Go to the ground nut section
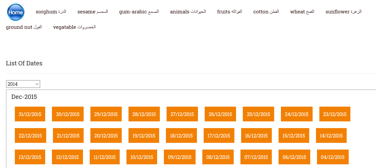 pos(24,27)
